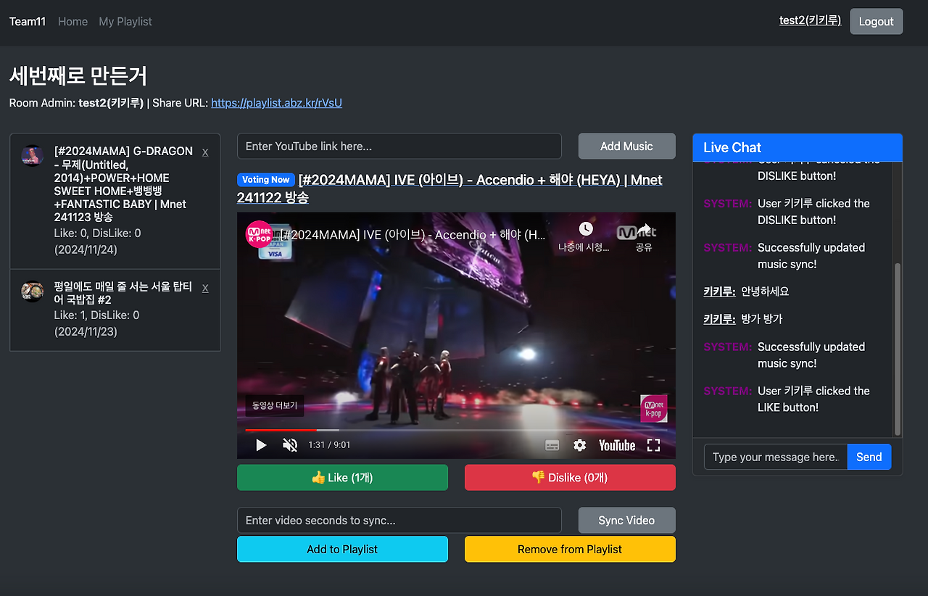Click the Voting Now badge
This screenshot has width=928, height=596.
coord(265,180)
